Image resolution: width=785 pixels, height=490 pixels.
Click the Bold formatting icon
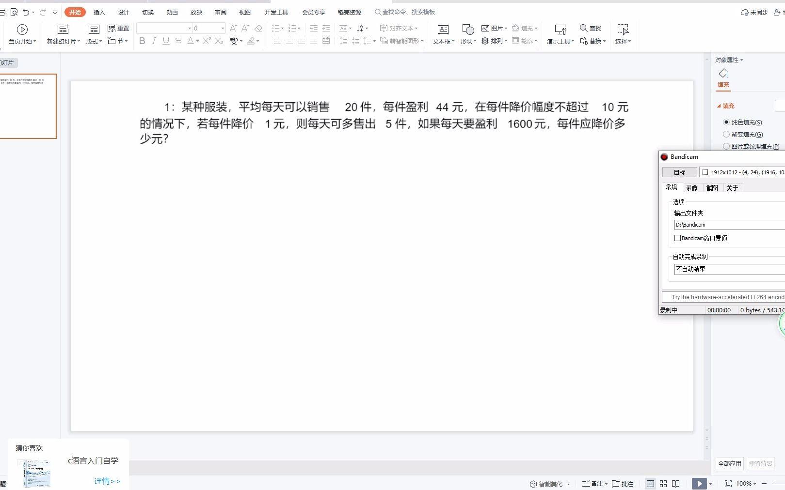(x=142, y=41)
